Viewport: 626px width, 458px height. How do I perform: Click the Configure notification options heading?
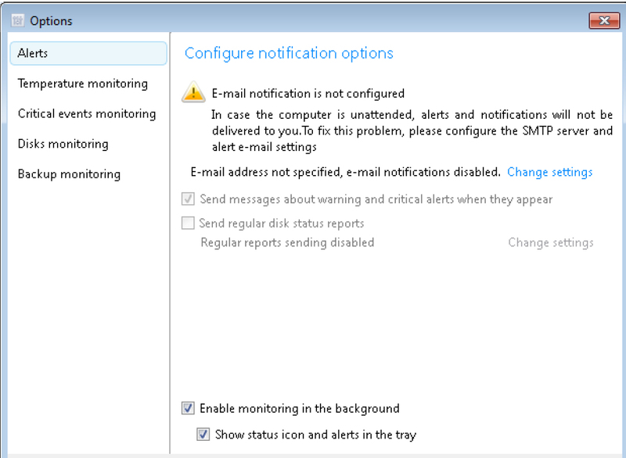[289, 53]
